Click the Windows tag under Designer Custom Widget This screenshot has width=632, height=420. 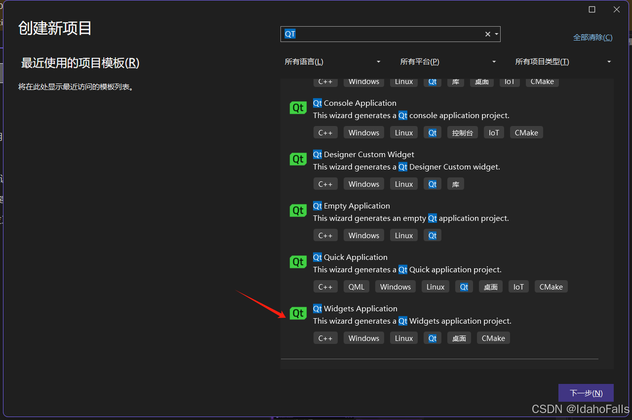click(x=364, y=184)
